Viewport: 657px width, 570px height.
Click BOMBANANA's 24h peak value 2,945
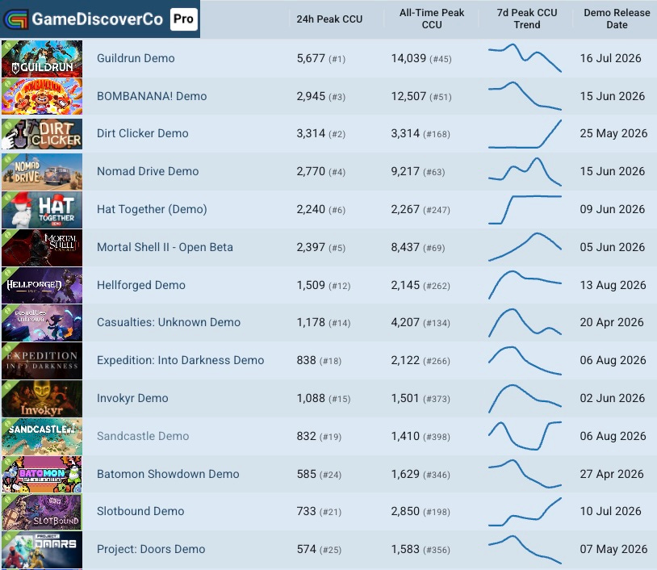(x=311, y=96)
